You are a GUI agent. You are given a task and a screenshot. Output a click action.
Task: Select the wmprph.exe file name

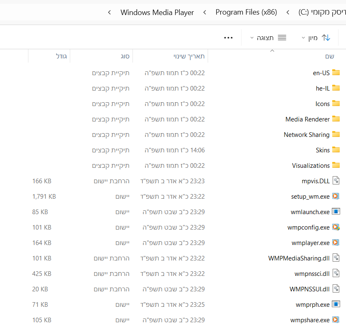coord(313,304)
